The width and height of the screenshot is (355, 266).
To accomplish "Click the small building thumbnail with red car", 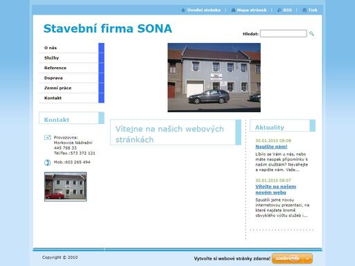I will pyautogui.click(x=65, y=186).
